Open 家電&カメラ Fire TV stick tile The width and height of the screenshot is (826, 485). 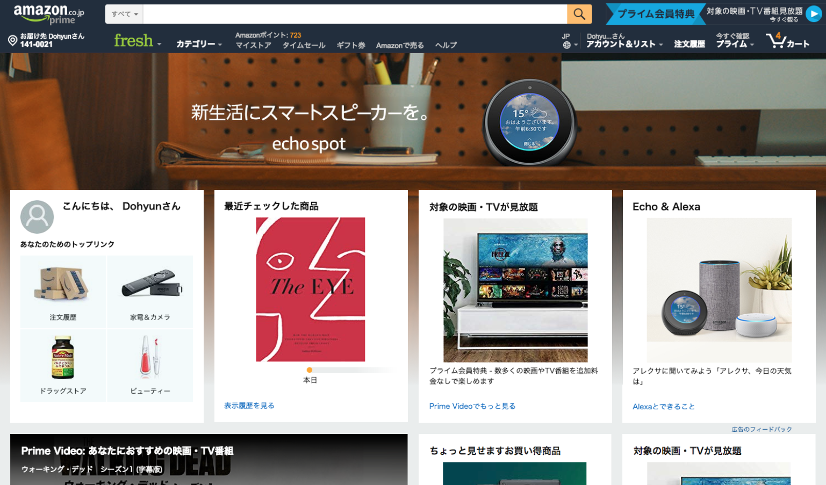click(x=150, y=292)
